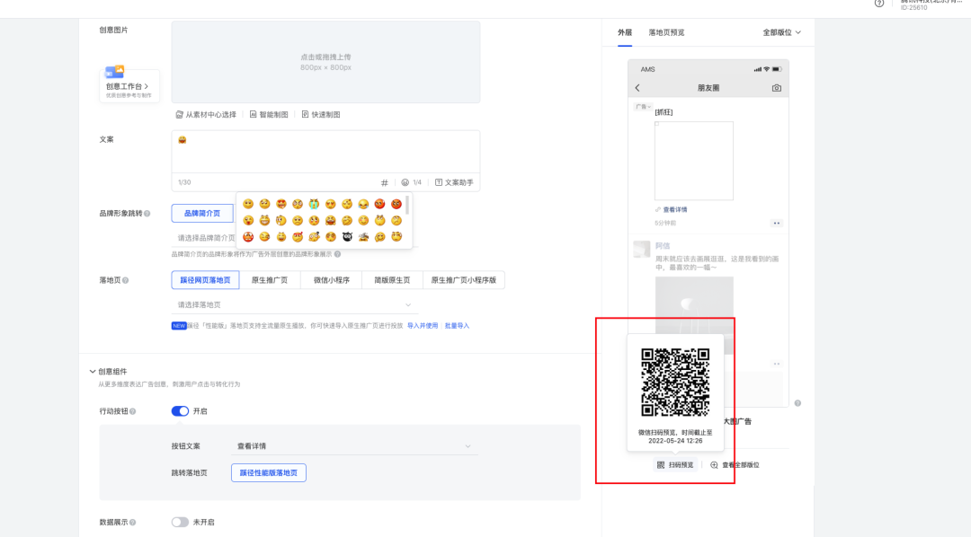Open the 文案助手 copywriting assistant

pos(453,182)
